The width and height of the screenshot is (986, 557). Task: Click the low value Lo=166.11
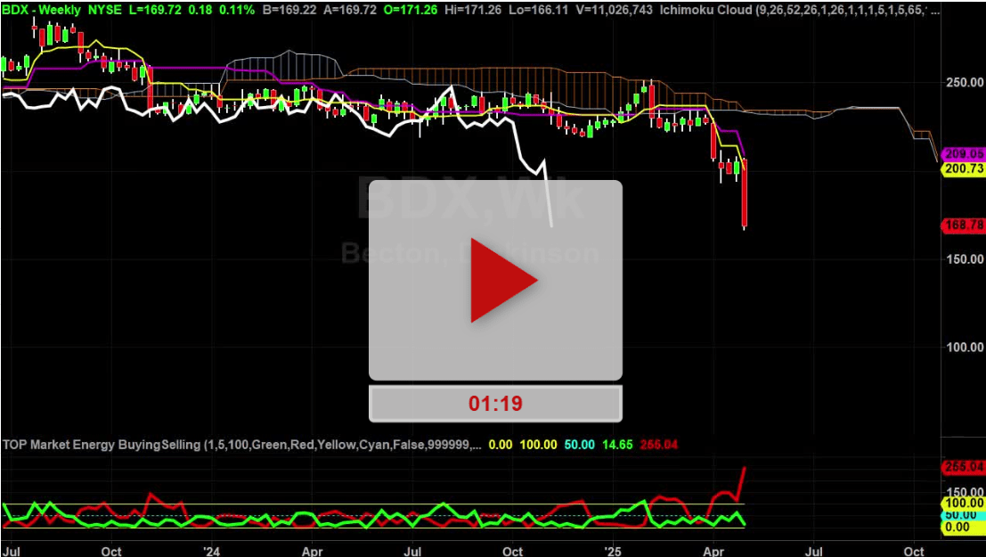538,10
